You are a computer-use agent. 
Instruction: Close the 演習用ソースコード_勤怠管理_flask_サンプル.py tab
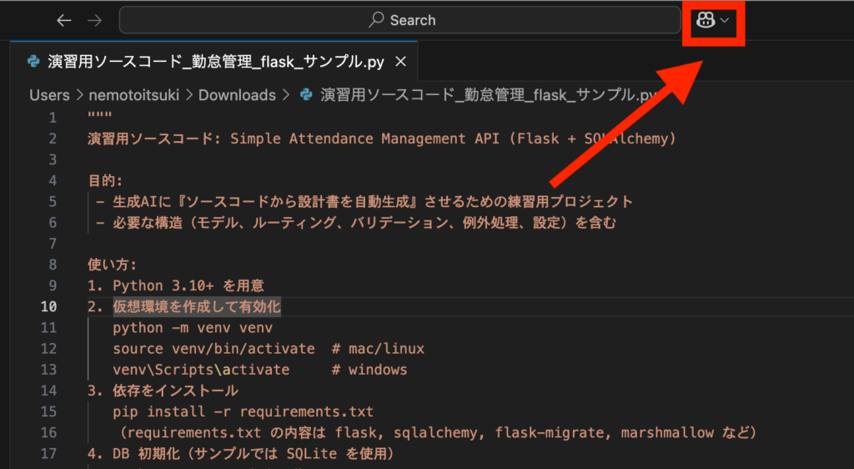pyautogui.click(x=400, y=62)
